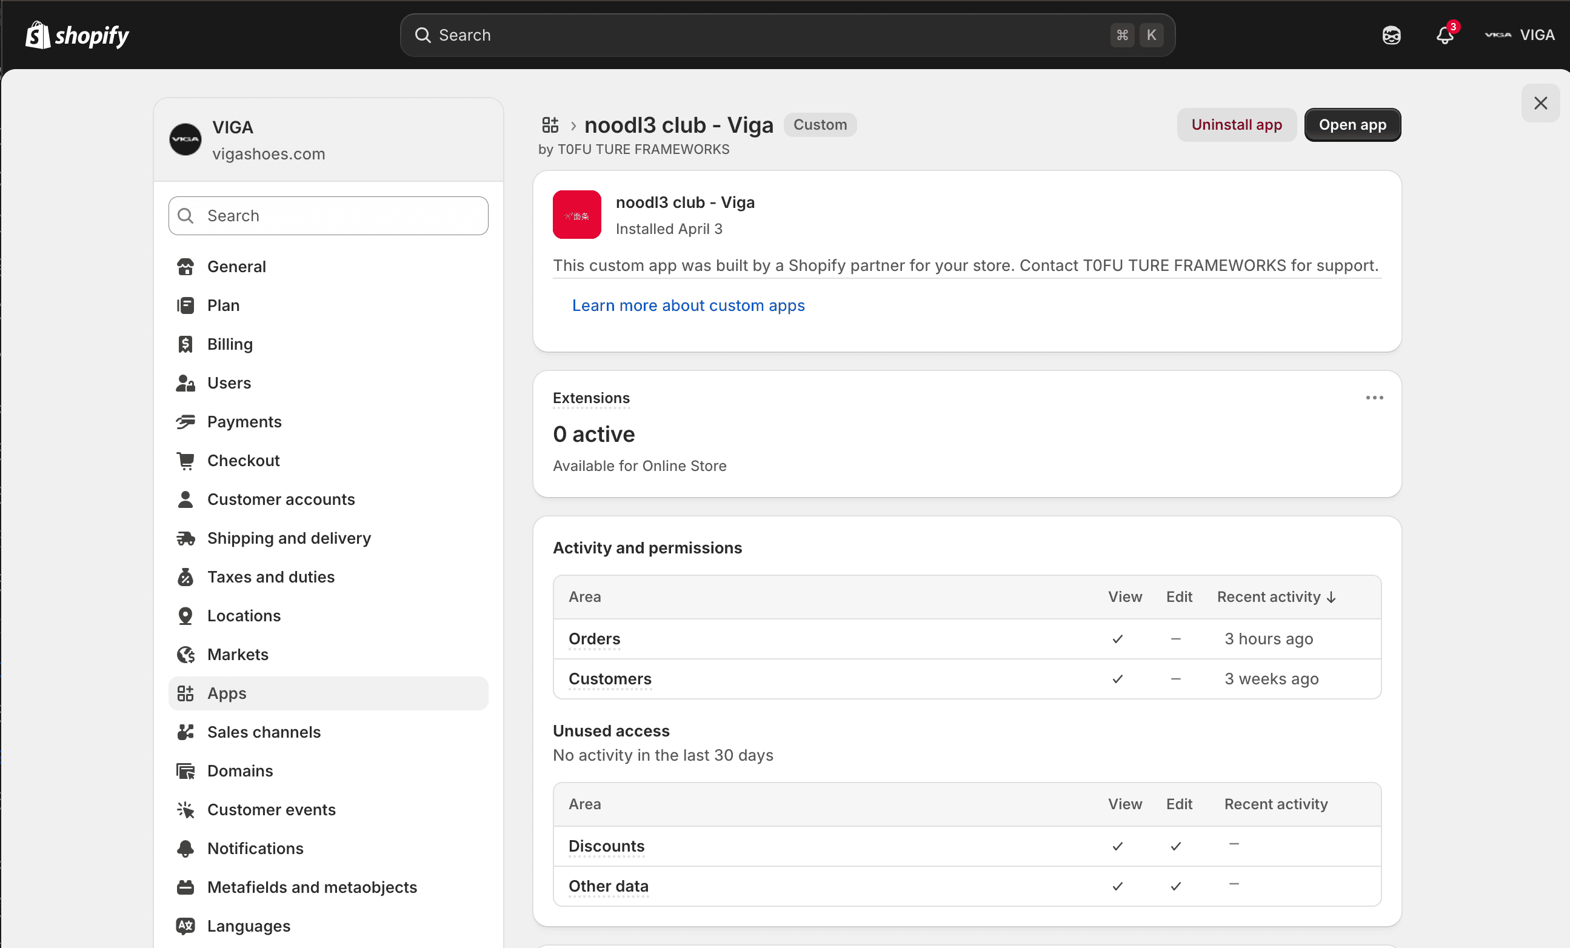1570x948 pixels.
Task: Click the VIGA store avatar in the sidebar
Action: [185, 139]
